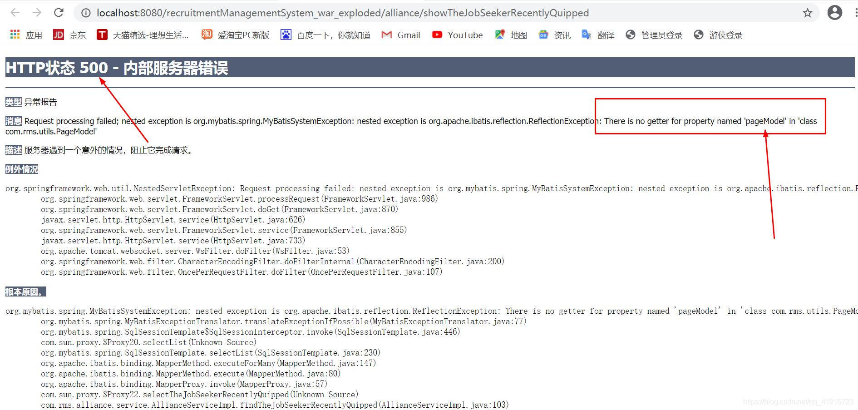Image resolution: width=858 pixels, height=410 pixels.
Task: Open the 资讯 news bookmark
Action: (x=554, y=35)
